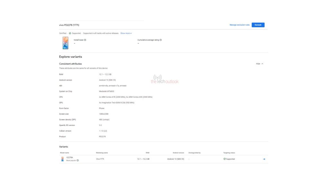Select the Targeting status column header
This screenshot has width=329, height=185.
[x=229, y=153]
